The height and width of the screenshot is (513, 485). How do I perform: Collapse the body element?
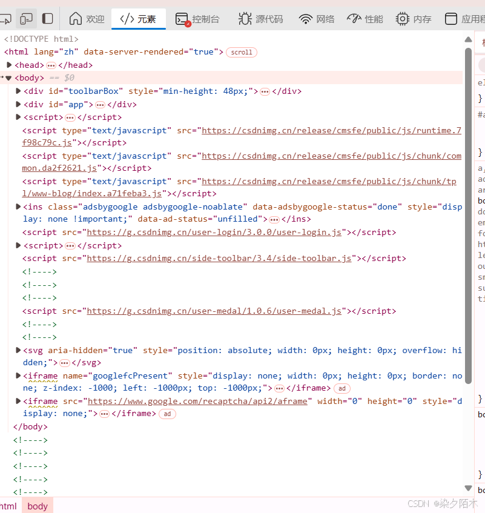point(9,78)
